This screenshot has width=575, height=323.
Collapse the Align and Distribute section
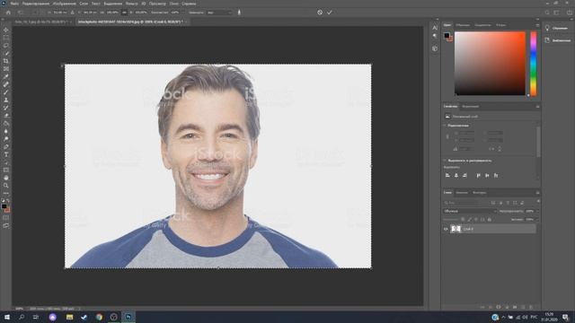445,161
